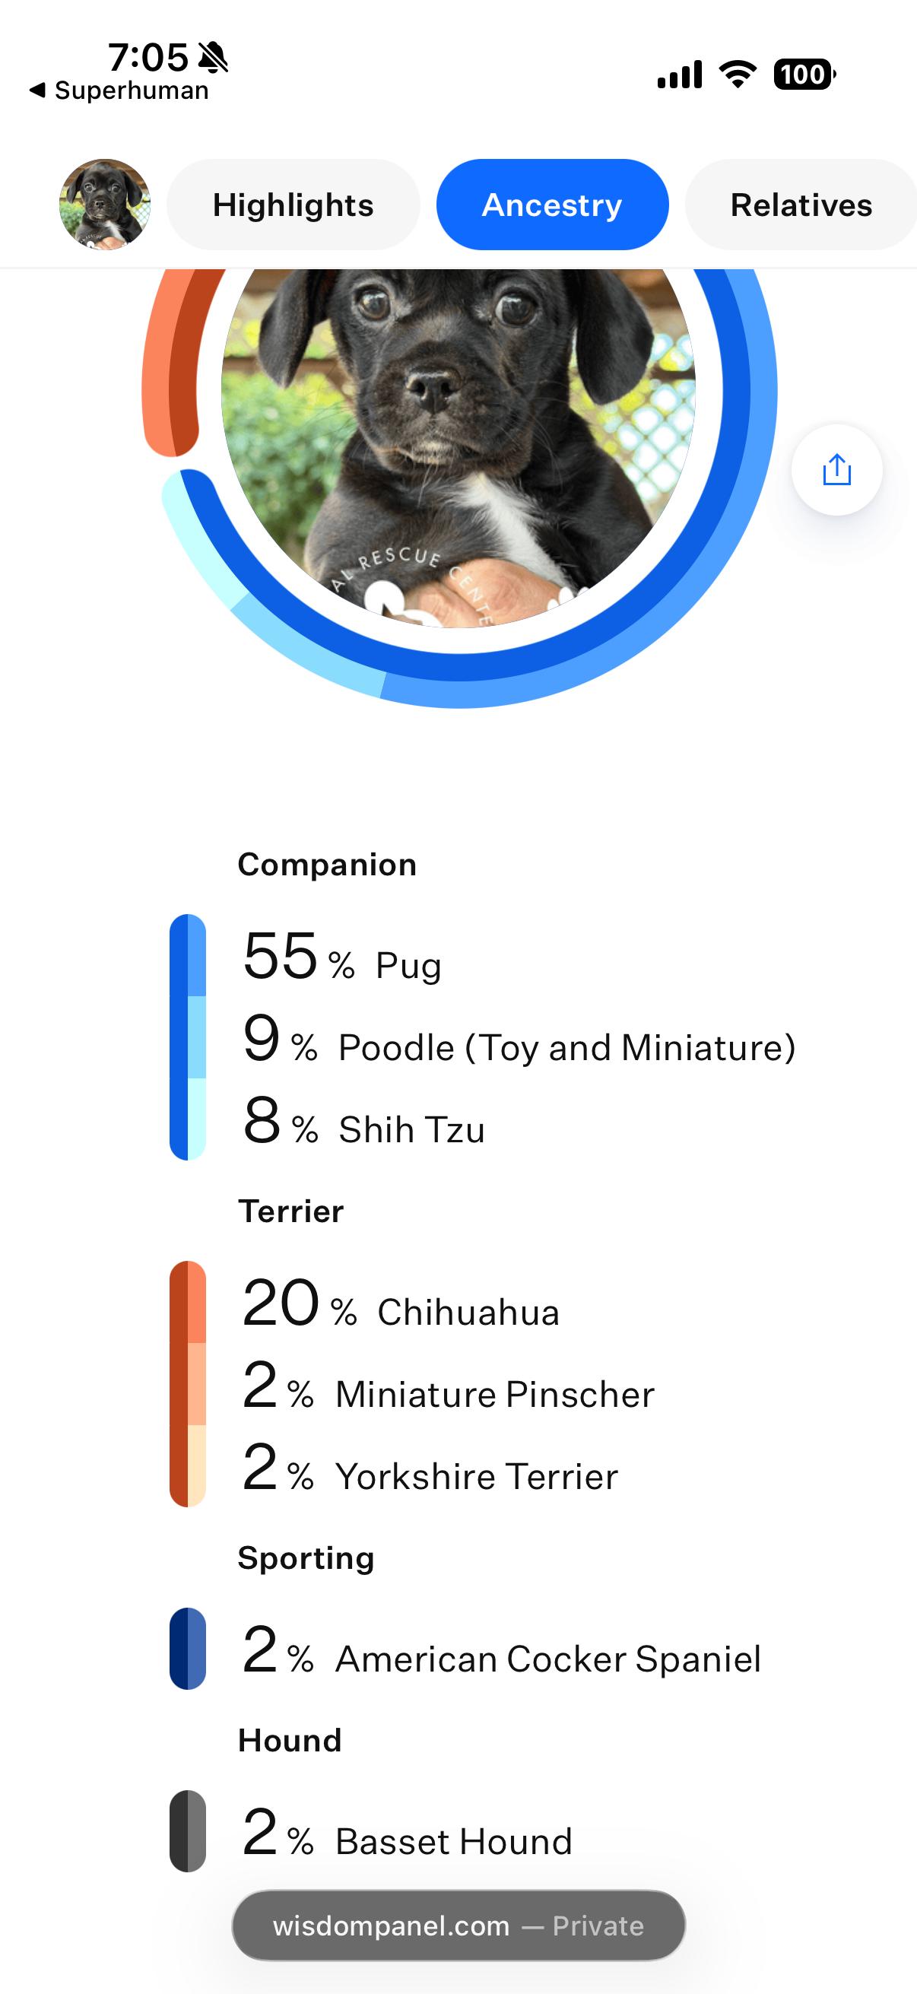Click the blue Companion color bar
This screenshot has width=917, height=1994.
pyautogui.click(x=187, y=1037)
